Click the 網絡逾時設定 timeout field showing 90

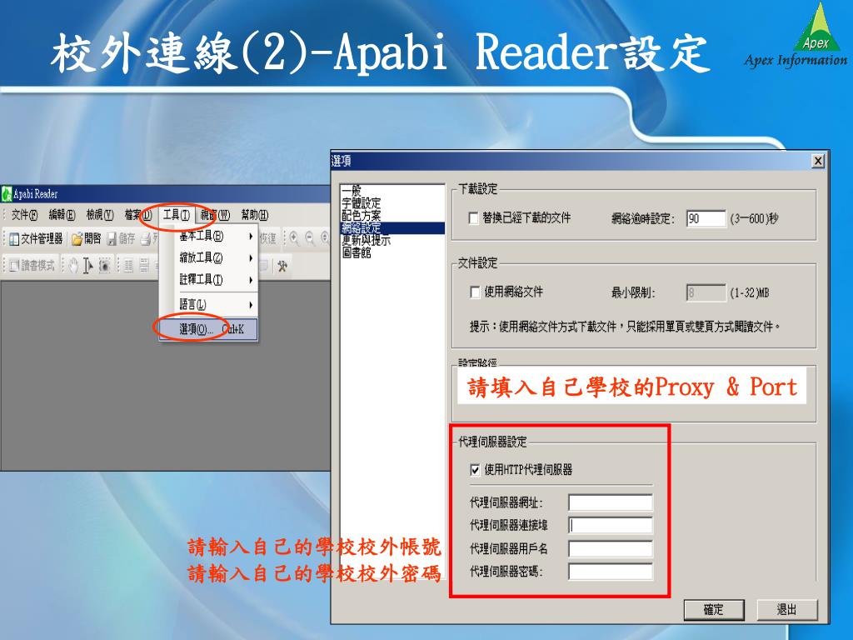pyautogui.click(x=706, y=219)
